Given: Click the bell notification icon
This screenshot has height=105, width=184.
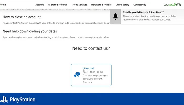Looking at the screenshot, I should pos(115,16).
